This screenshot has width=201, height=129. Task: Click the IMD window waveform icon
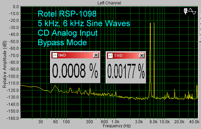pos(55,55)
